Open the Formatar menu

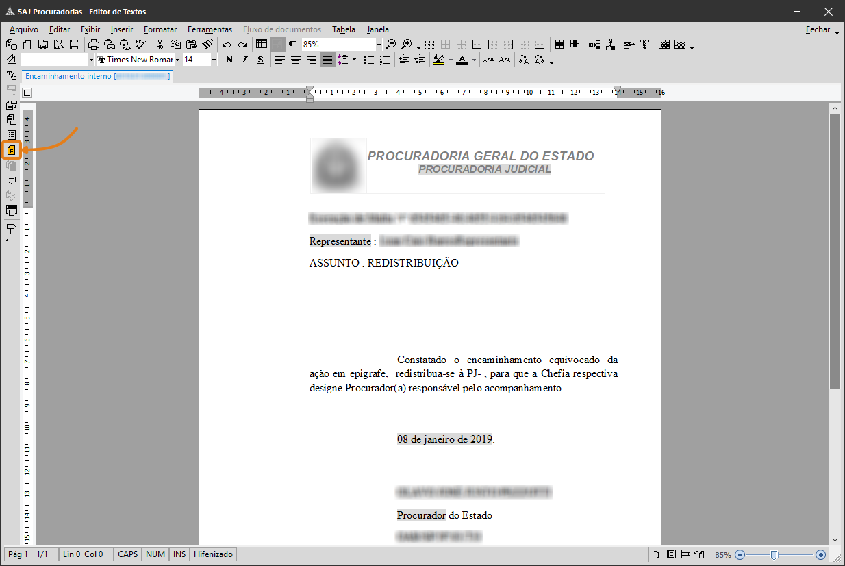tap(160, 29)
